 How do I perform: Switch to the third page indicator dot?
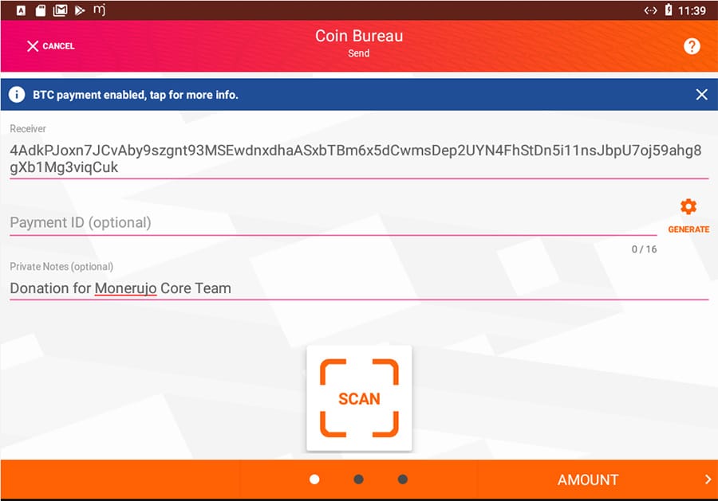402,479
